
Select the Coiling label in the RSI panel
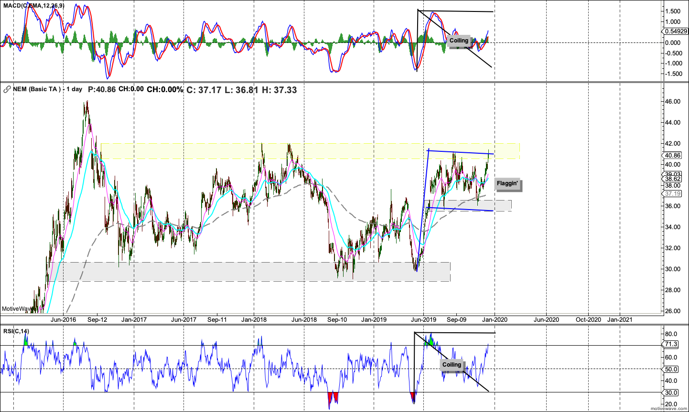click(x=452, y=365)
